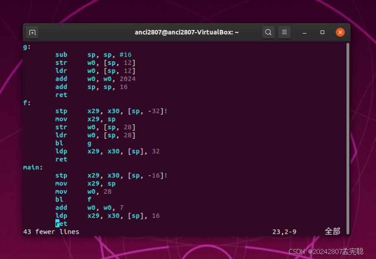This screenshot has width=376, height=259.
Task: Click the 'f:' label line
Action: [27, 103]
